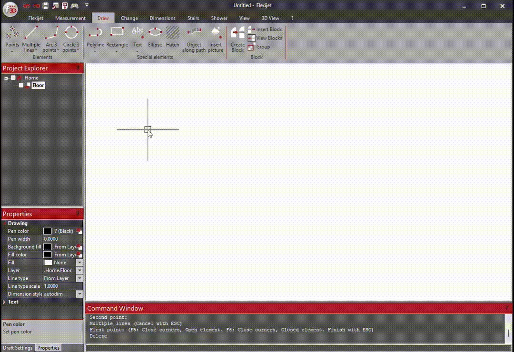Click the Insert picture tool
Image resolution: width=514 pixels, height=352 pixels.
pyautogui.click(x=216, y=39)
